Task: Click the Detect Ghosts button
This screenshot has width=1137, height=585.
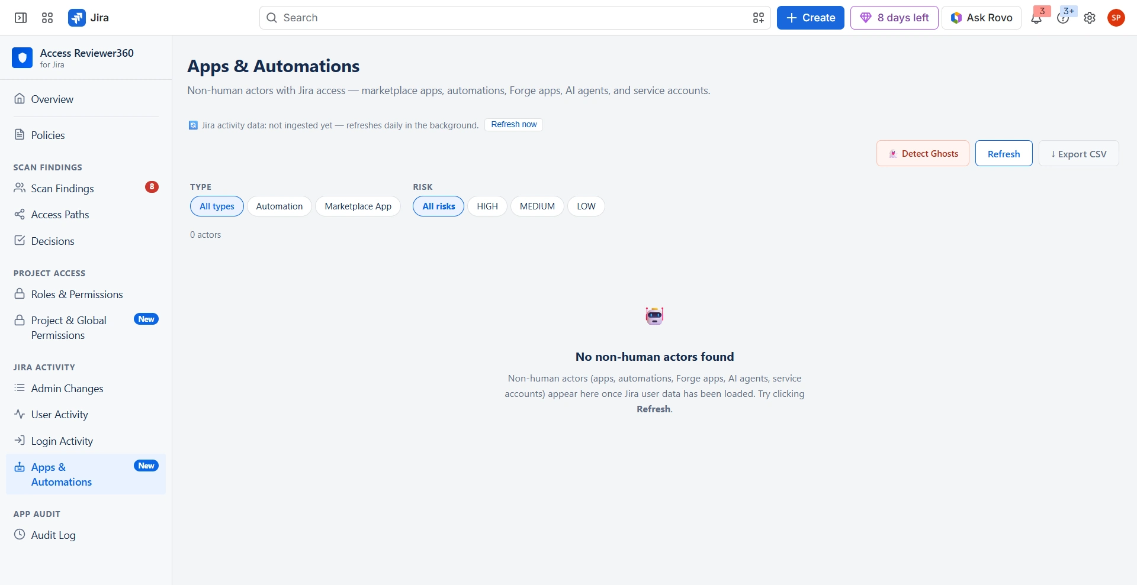Action: [x=923, y=153]
